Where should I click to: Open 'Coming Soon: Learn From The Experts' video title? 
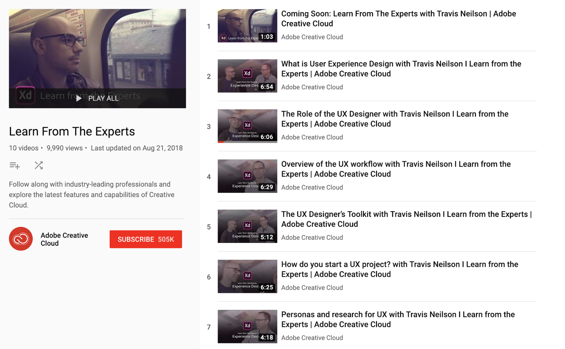(x=399, y=19)
